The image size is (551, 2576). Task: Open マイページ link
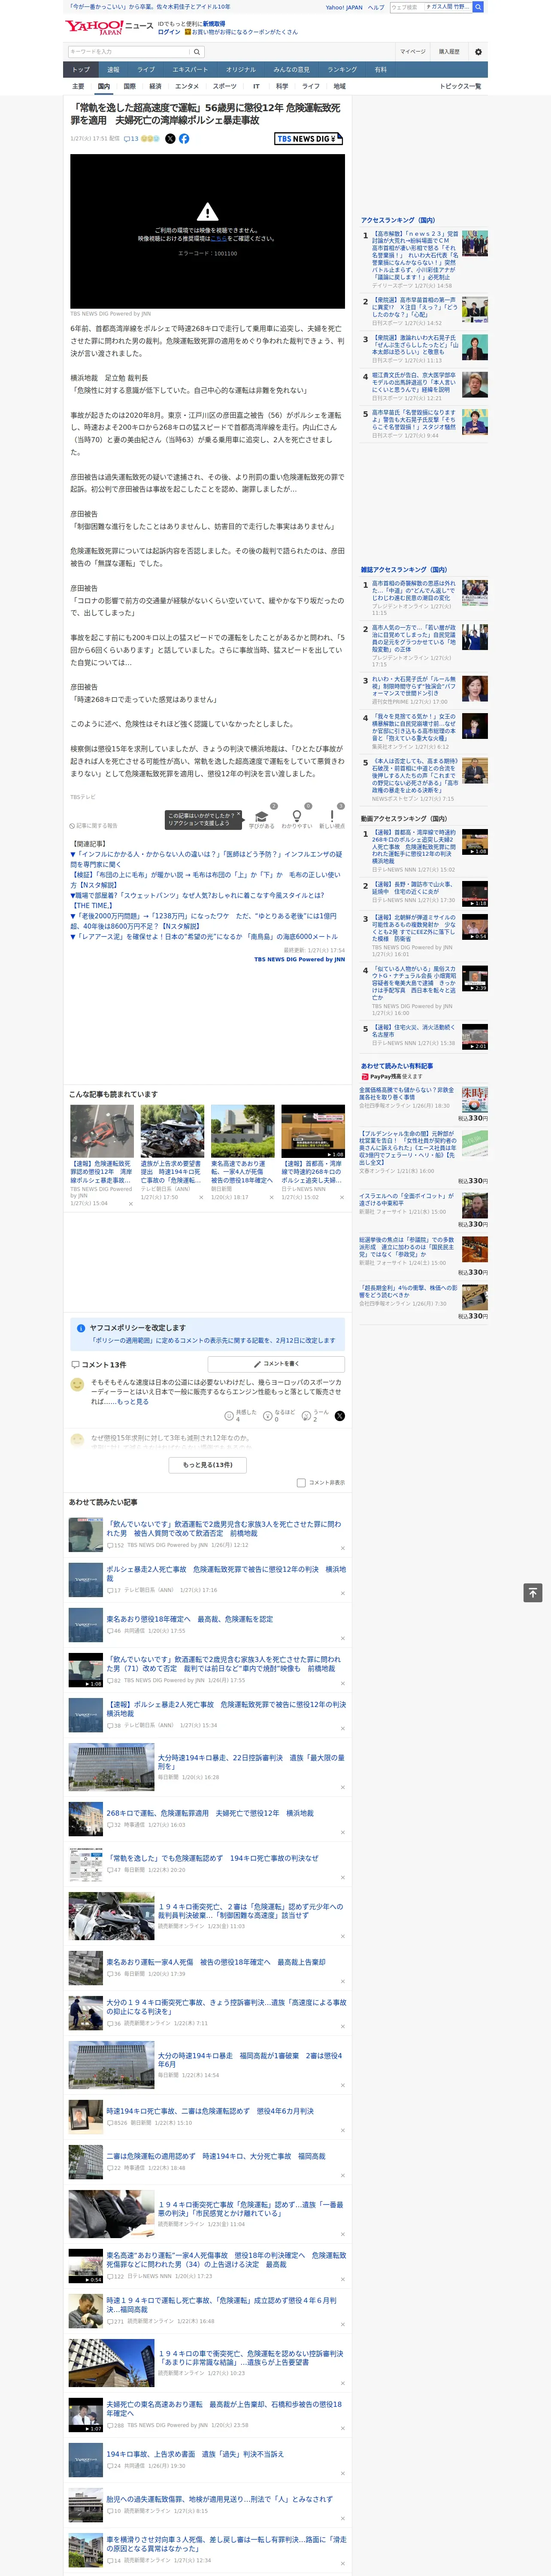point(413,52)
